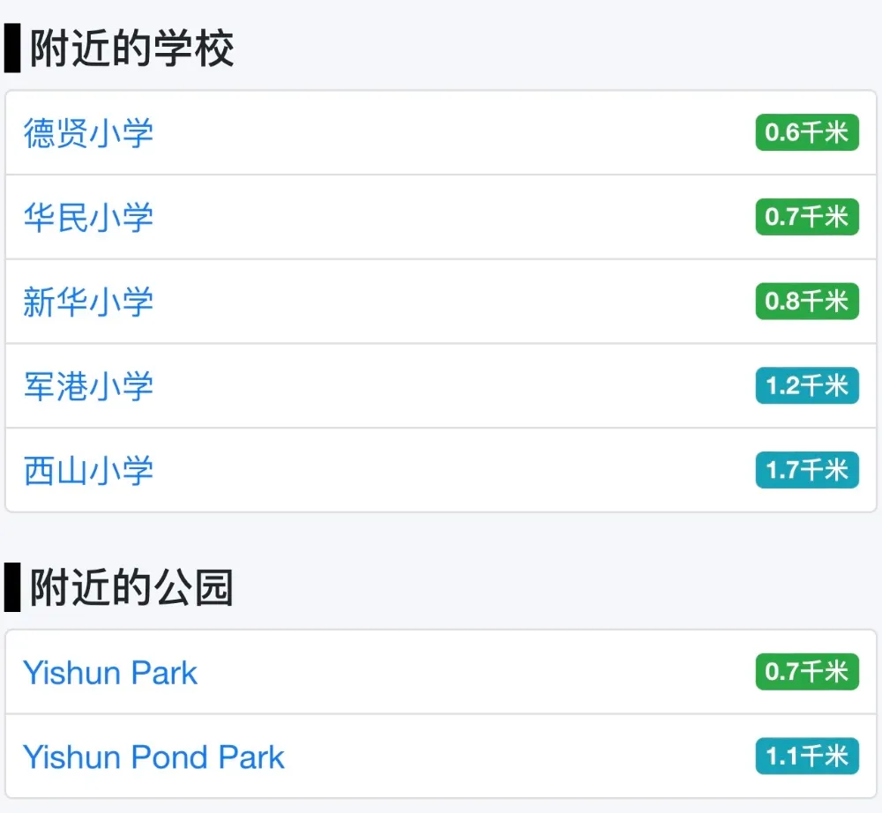Click the 0.8千米 distance badge
Image resolution: width=882 pixels, height=813 pixels.
click(x=807, y=301)
